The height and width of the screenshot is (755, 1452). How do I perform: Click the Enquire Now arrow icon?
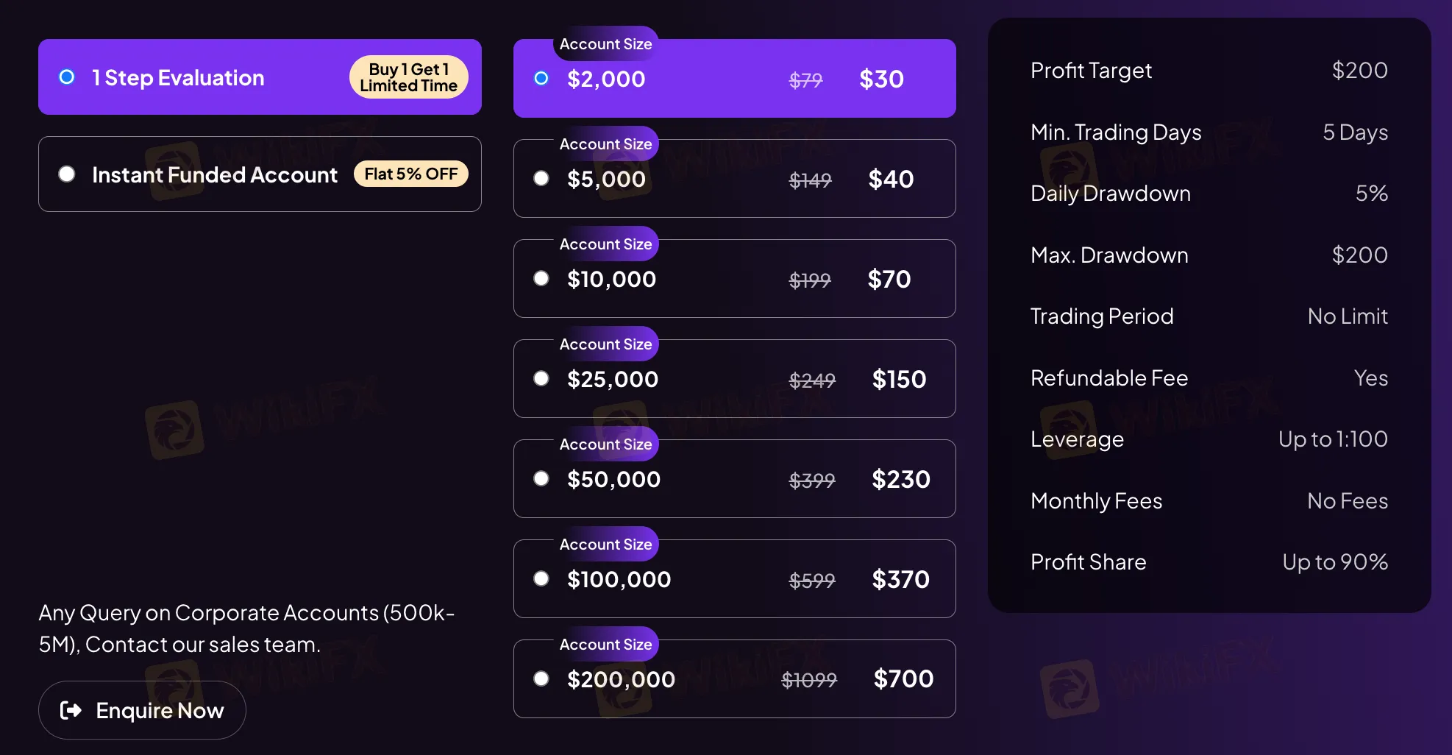pyautogui.click(x=71, y=710)
